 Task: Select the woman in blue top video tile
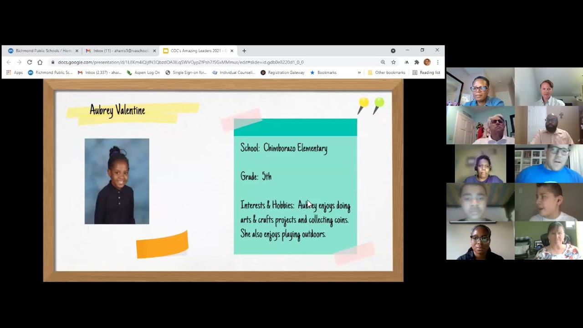[x=480, y=87]
